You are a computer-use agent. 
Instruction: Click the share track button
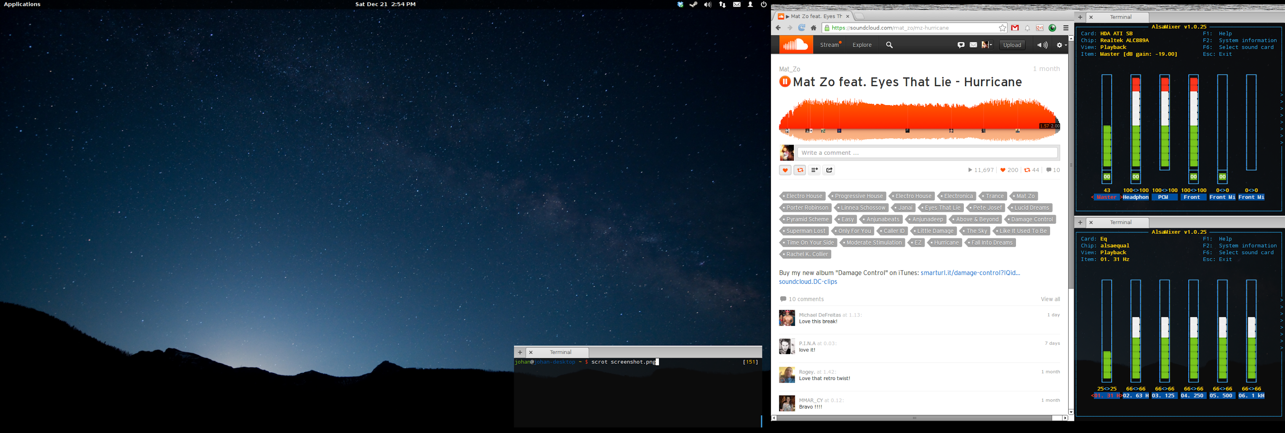[829, 170]
